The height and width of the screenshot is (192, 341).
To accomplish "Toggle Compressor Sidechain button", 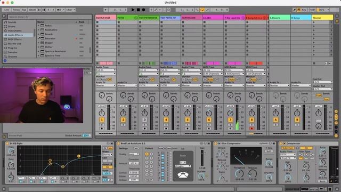I will click(x=288, y=148).
